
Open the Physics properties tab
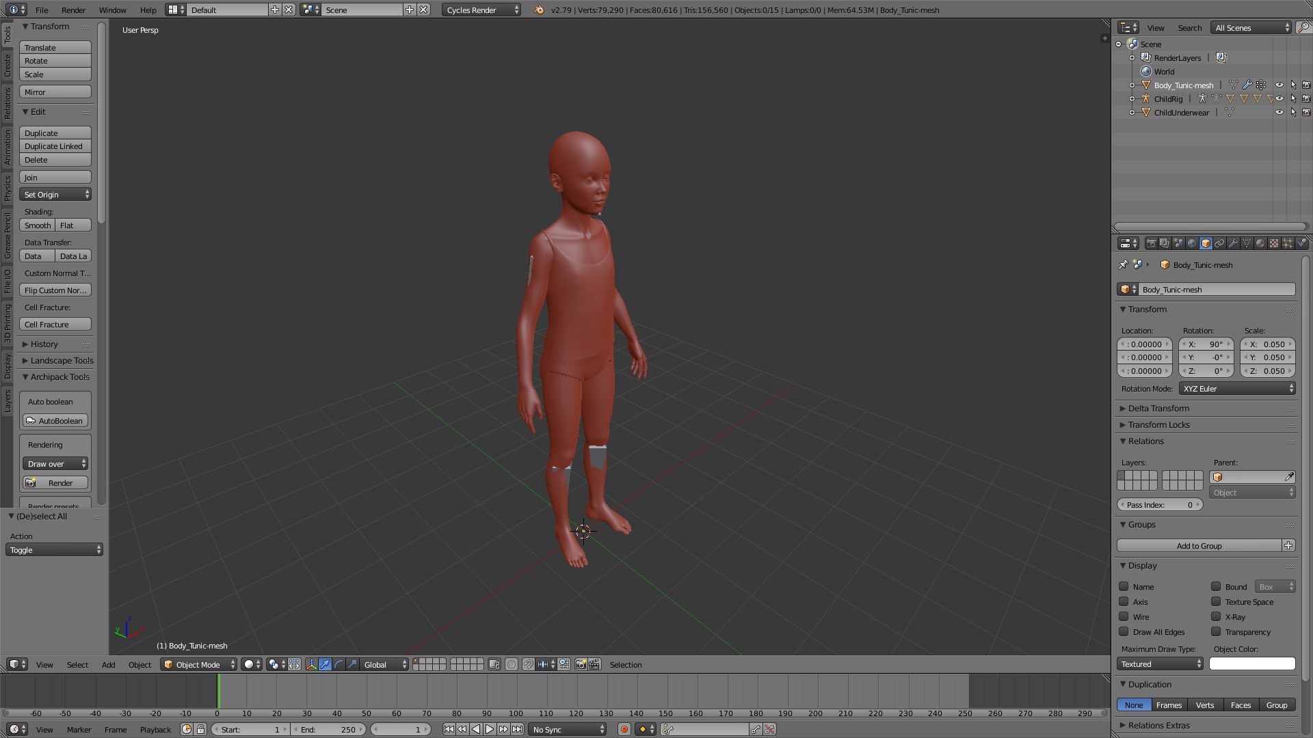[1301, 243]
